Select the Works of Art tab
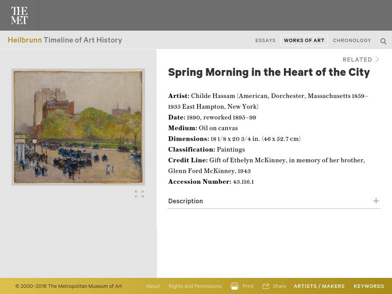Image resolution: width=392 pixels, height=294 pixels. tap(304, 41)
